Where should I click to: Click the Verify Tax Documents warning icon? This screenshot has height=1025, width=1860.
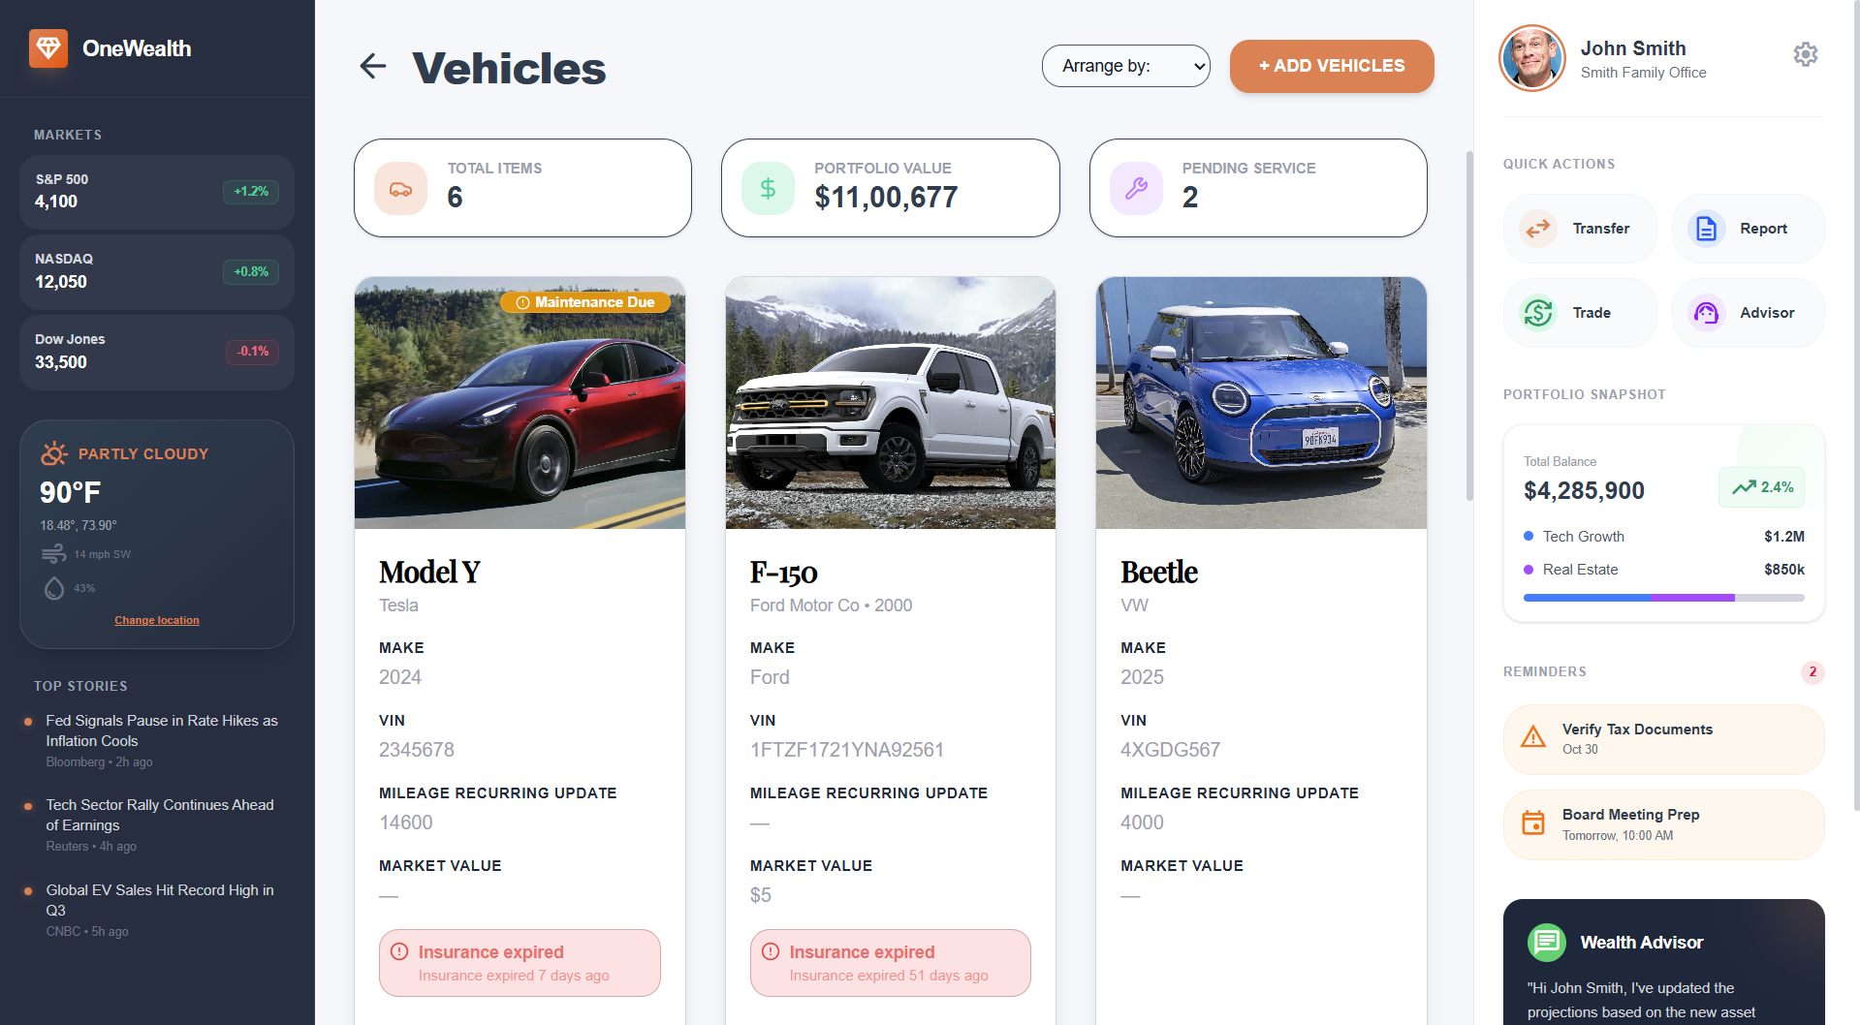(1532, 737)
